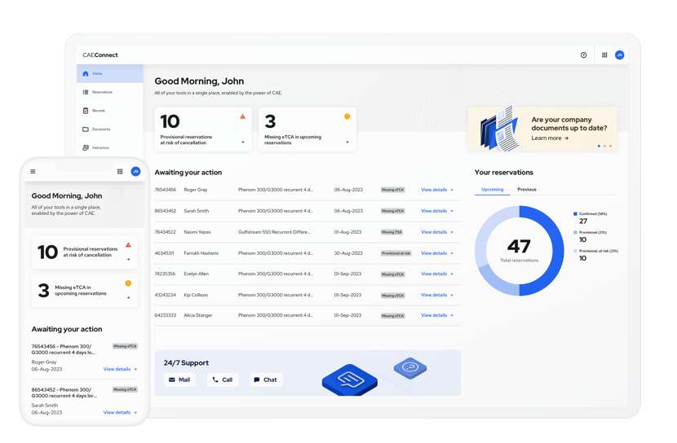
Task: Click arrow on desktop provisional reservations card
Action: coord(242,142)
